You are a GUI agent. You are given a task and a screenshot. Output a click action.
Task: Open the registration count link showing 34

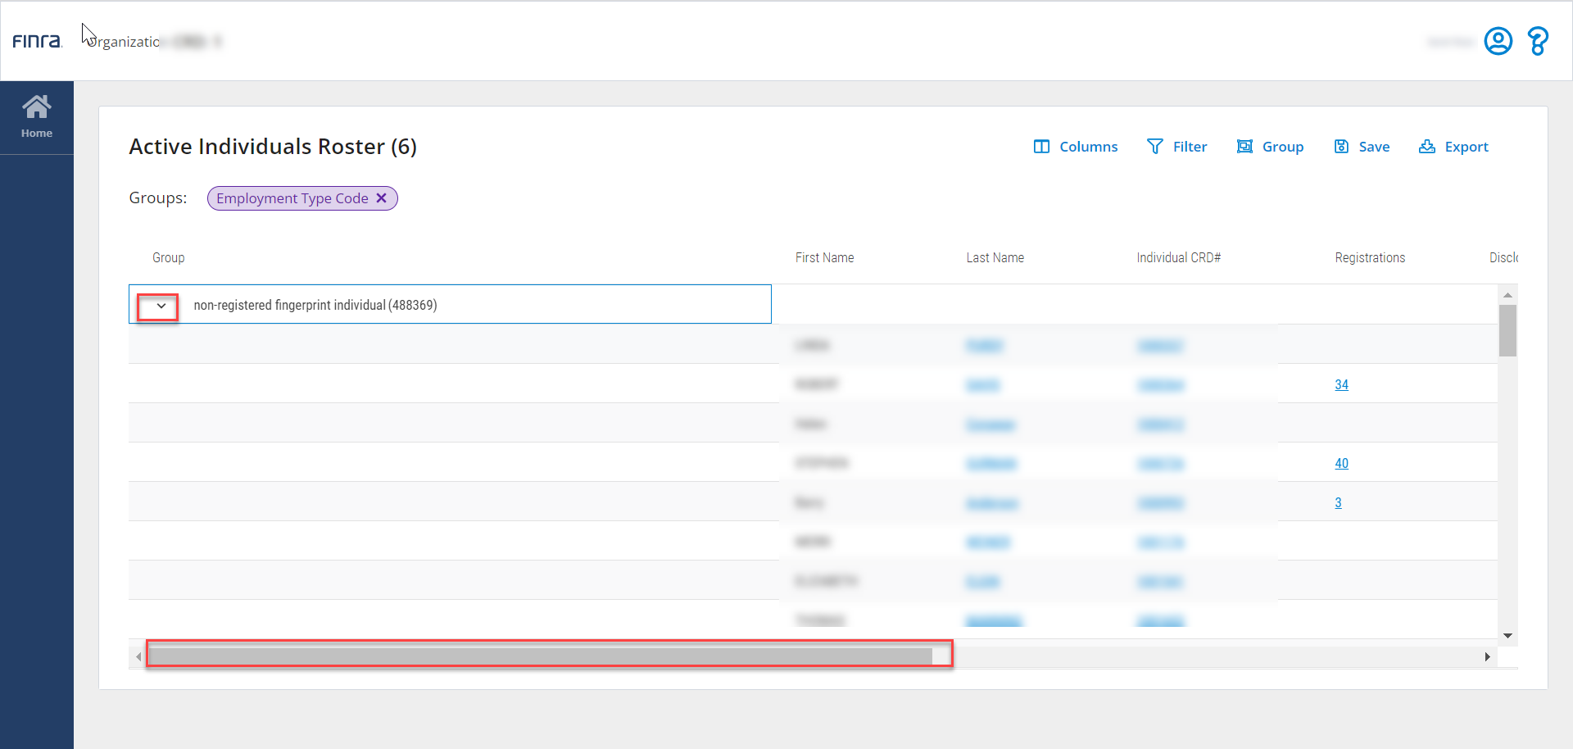click(1341, 384)
